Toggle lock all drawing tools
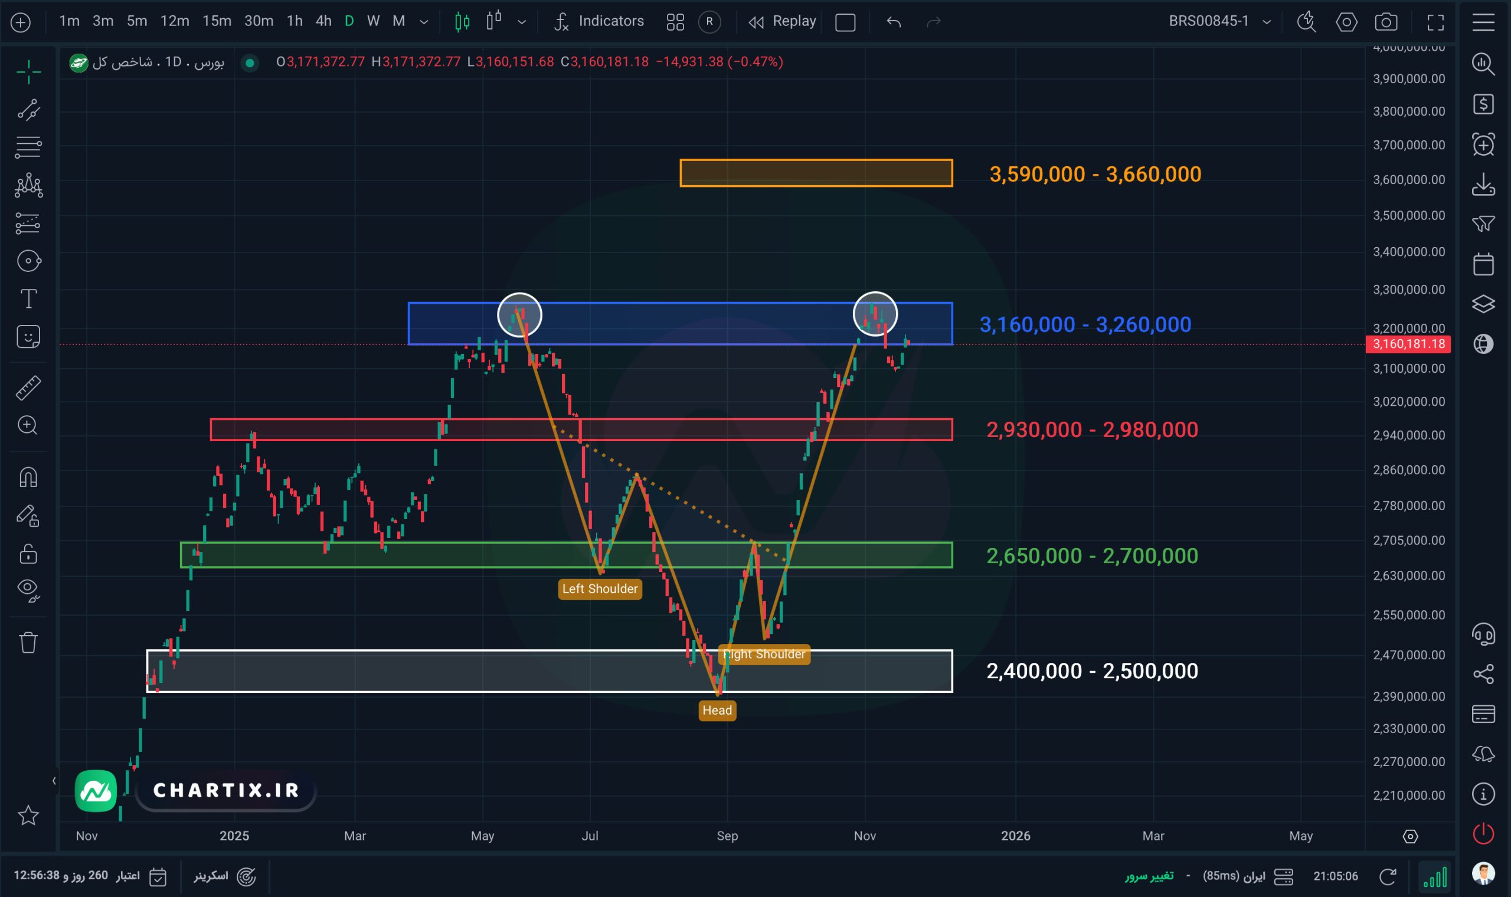Image resolution: width=1511 pixels, height=897 pixels. [x=28, y=554]
